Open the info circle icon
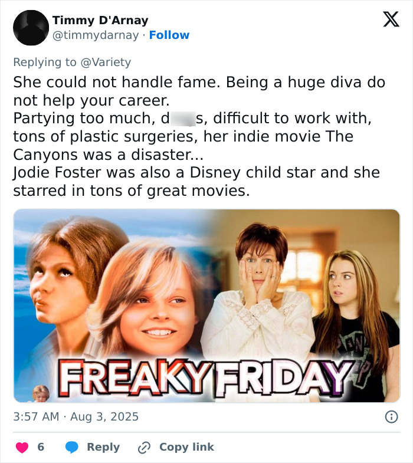 (x=391, y=417)
